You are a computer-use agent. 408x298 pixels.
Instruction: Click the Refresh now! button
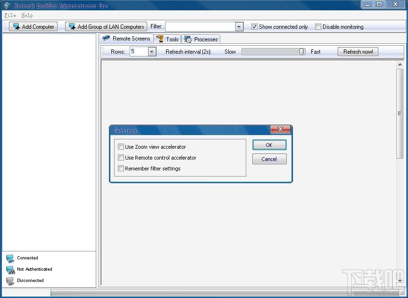tap(358, 51)
